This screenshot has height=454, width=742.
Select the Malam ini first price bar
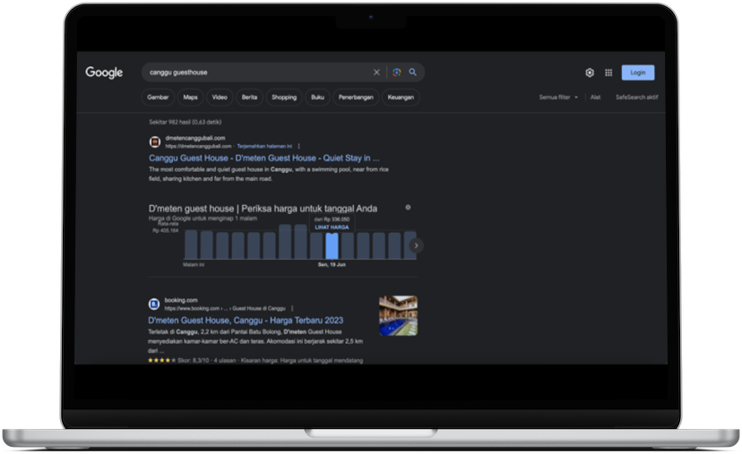point(191,244)
